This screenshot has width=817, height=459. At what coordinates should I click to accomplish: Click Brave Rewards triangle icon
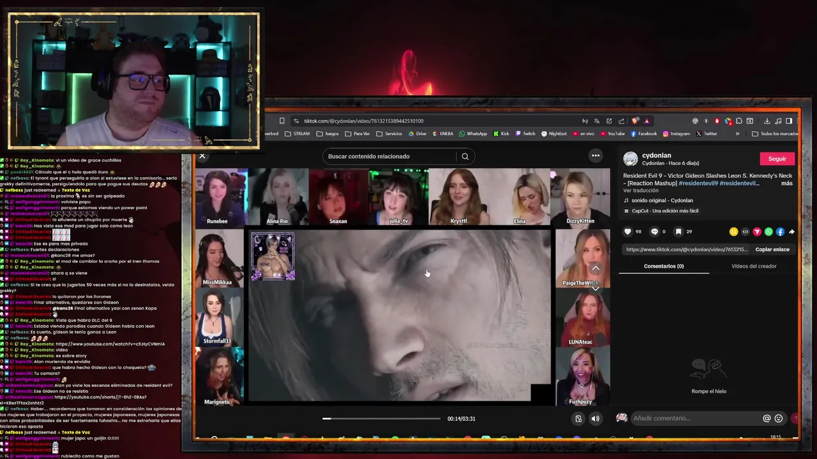click(x=647, y=121)
